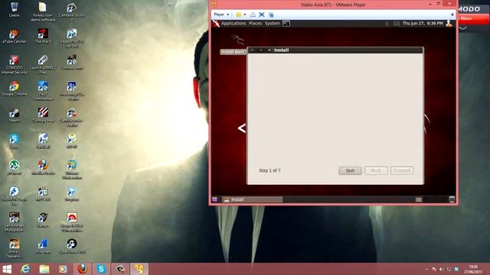This screenshot has height=275, width=490.
Task: Click the user icon at BackTrack panel's right end
Action: [449, 24]
